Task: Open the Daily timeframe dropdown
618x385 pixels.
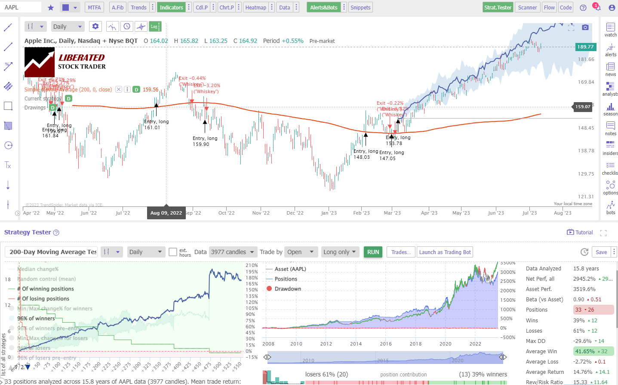Action: click(x=68, y=26)
